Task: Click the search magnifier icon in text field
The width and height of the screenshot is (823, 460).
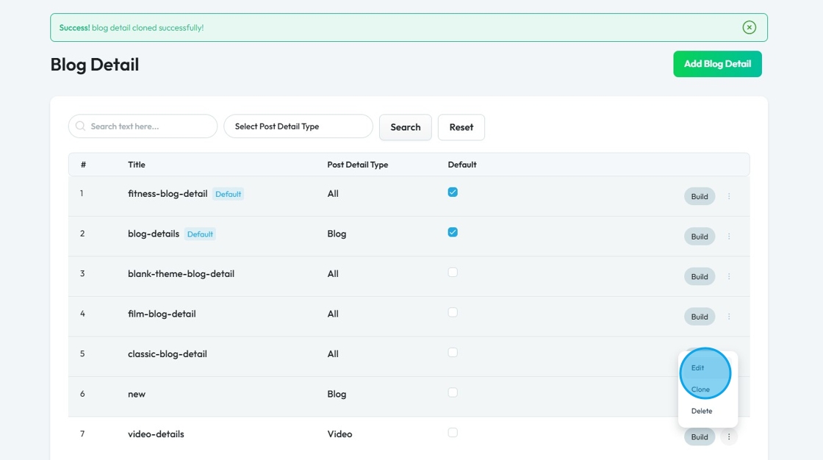Action: [x=81, y=126]
